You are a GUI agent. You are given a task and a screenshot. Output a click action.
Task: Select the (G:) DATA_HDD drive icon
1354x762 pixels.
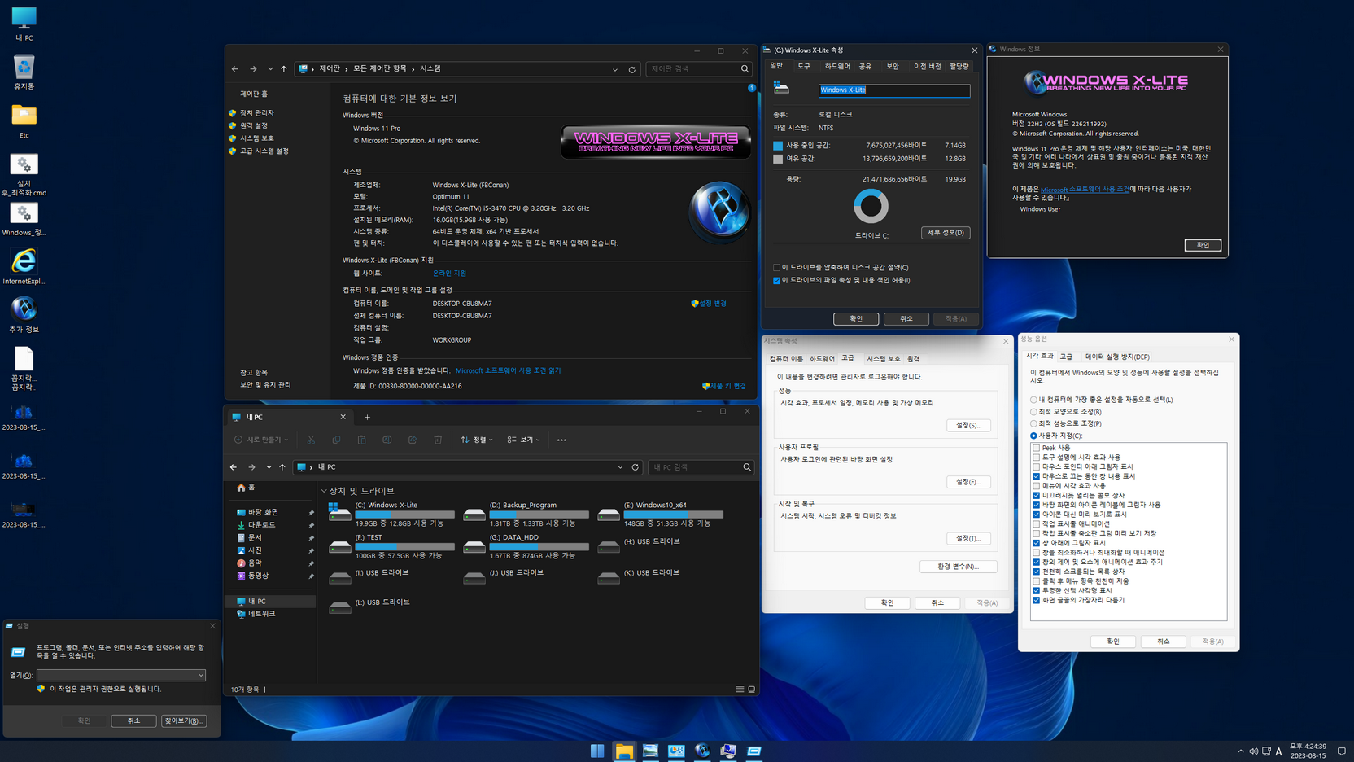pyautogui.click(x=474, y=546)
